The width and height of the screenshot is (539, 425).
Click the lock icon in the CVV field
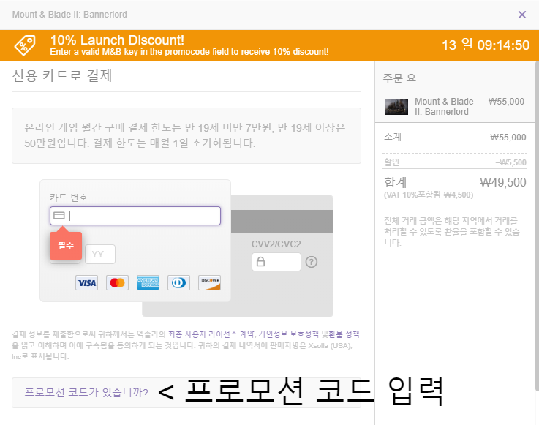pos(260,262)
